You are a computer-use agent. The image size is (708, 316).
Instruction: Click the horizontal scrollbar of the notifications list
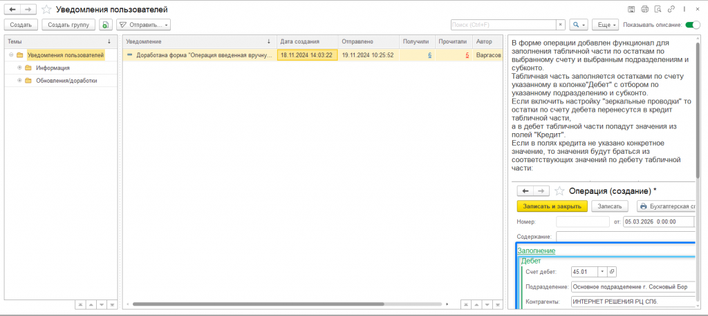pos(258,304)
